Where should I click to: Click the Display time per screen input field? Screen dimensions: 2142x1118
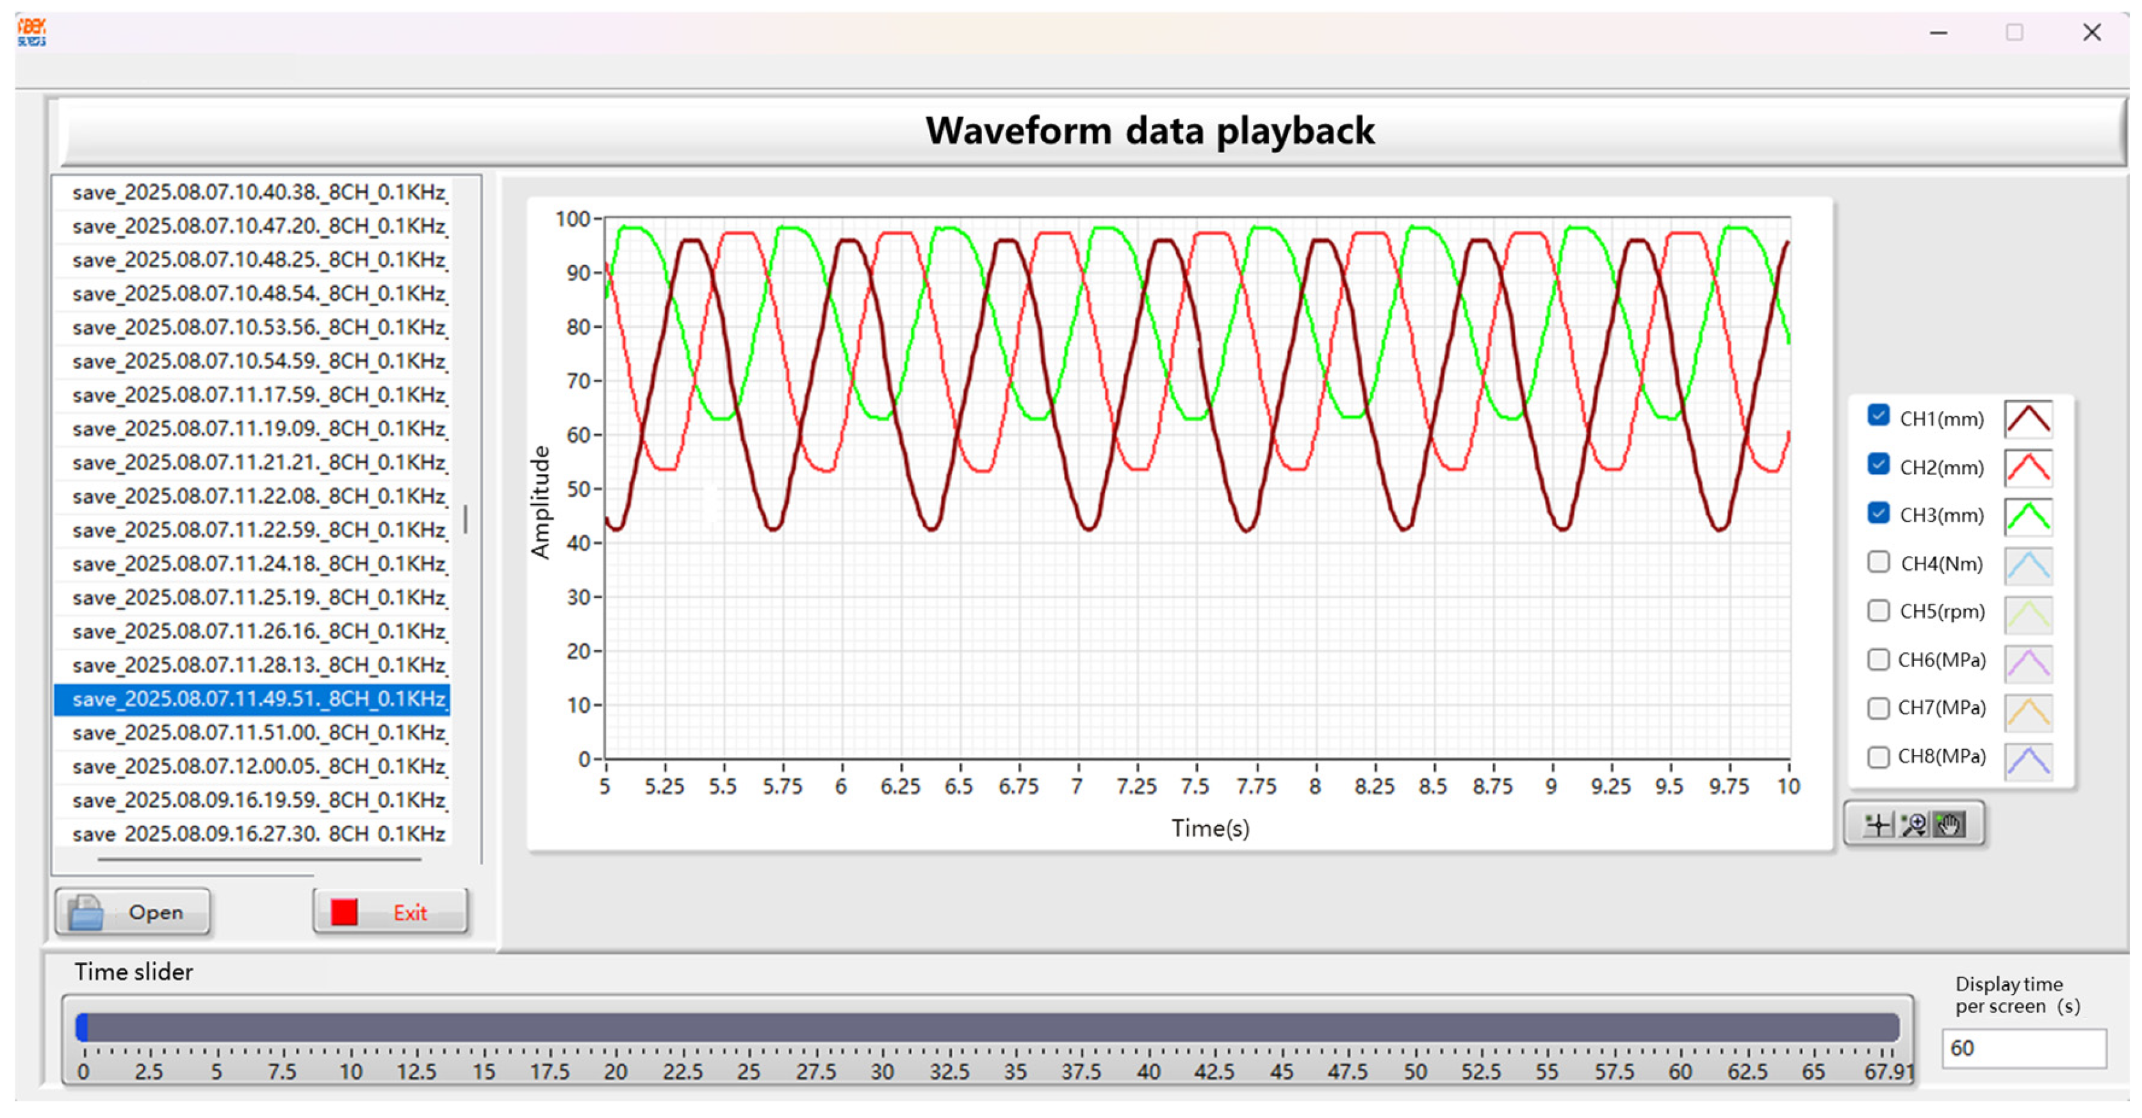pyautogui.click(x=2023, y=1048)
